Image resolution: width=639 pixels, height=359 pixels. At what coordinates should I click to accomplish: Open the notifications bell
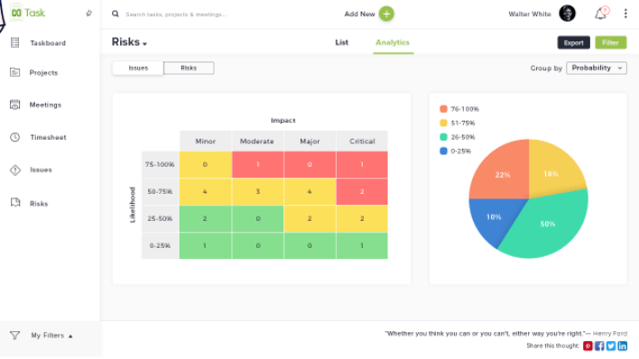tap(601, 13)
